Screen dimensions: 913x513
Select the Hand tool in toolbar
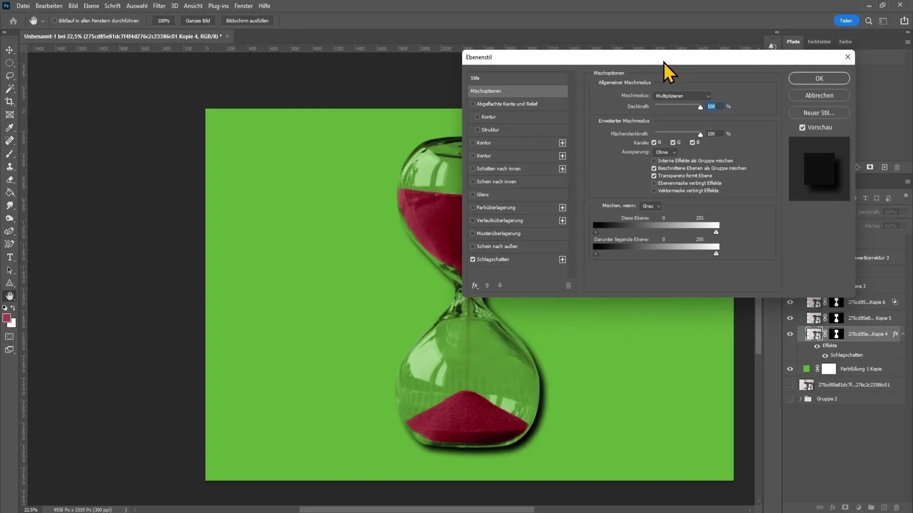[x=10, y=296]
